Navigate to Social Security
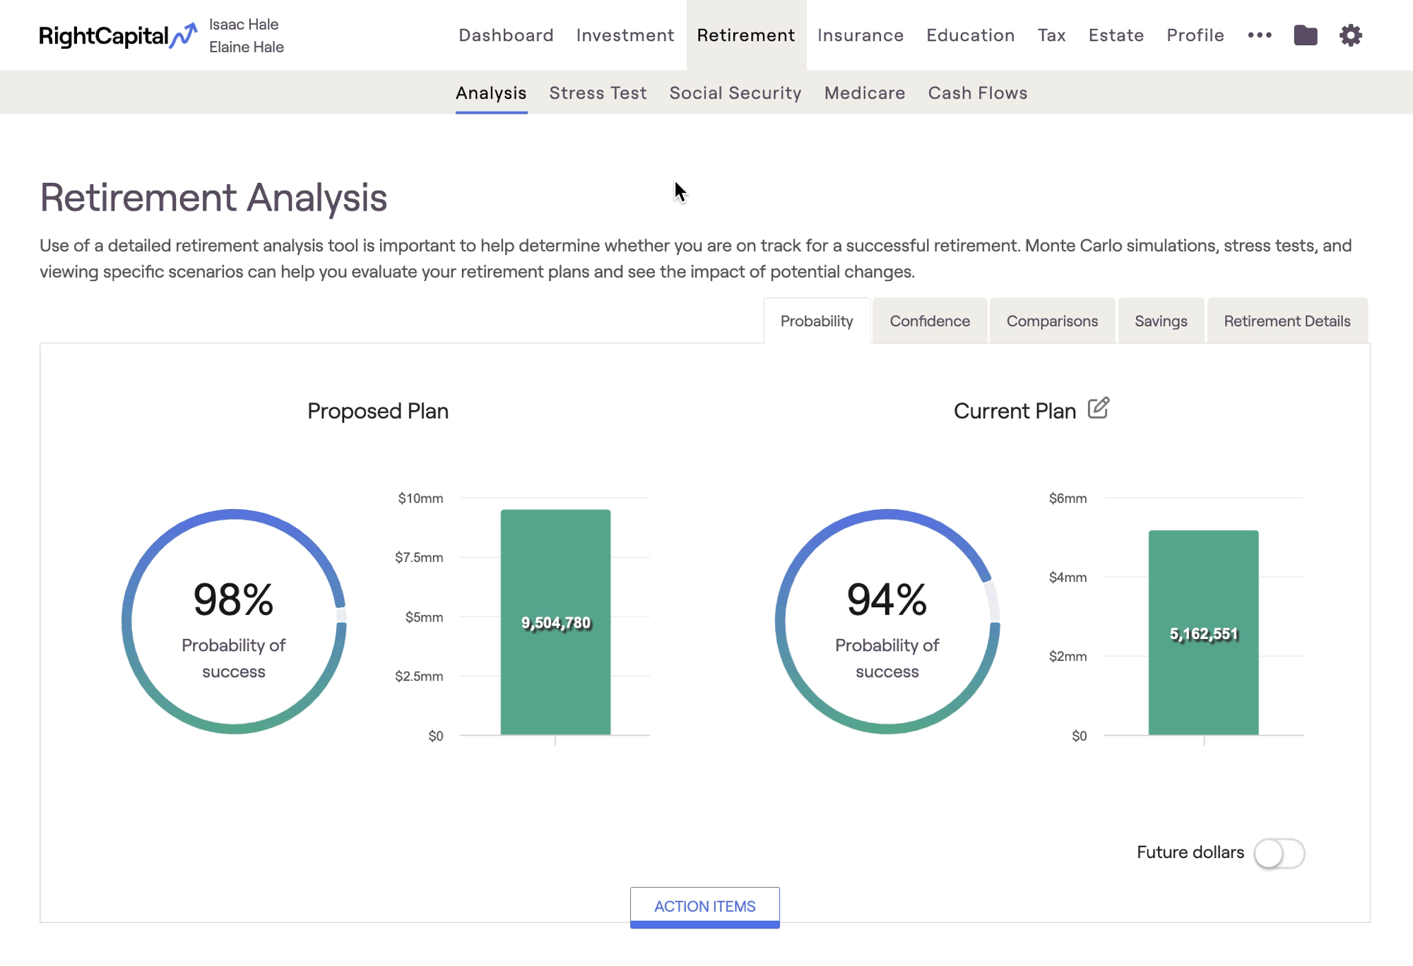Screen dimensions: 1413x966 (735, 93)
